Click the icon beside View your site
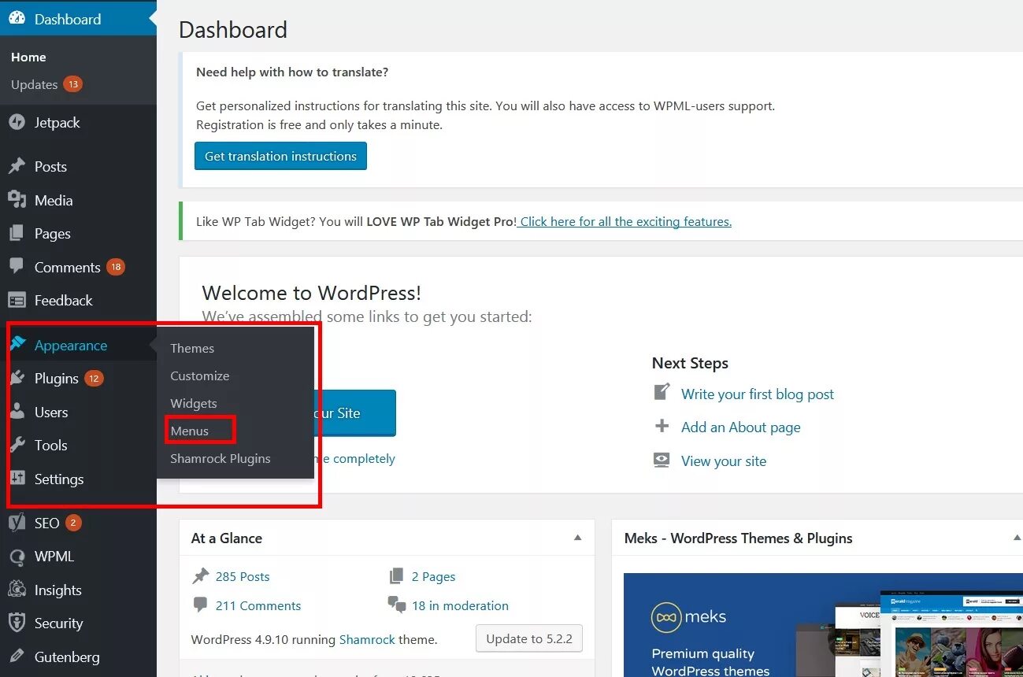Image resolution: width=1023 pixels, height=677 pixels. 662,460
